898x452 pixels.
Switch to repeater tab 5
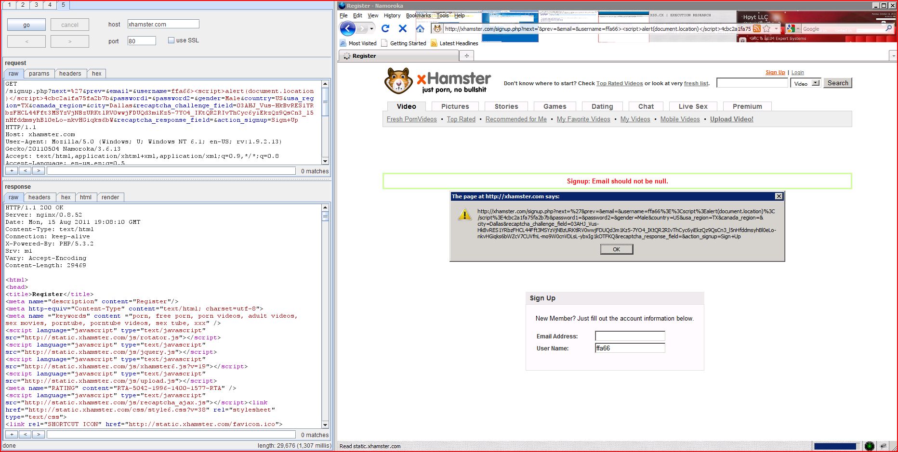tap(63, 5)
